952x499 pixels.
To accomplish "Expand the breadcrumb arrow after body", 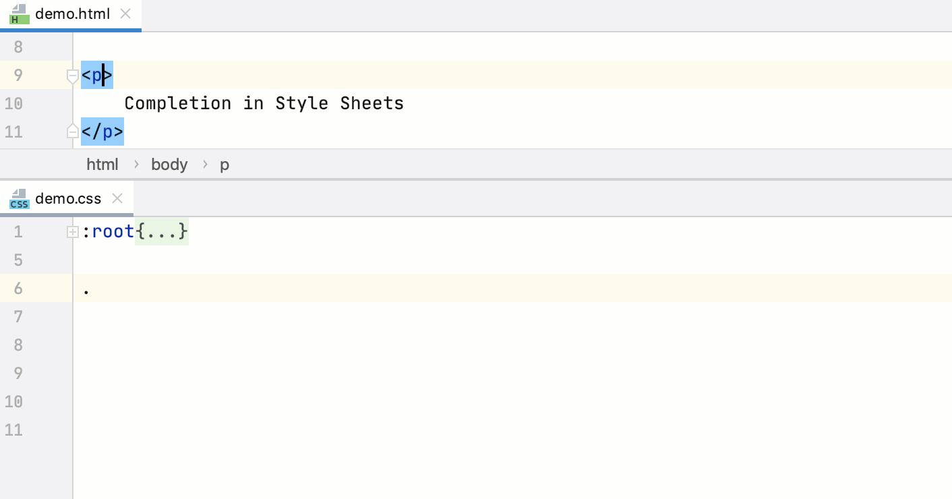I will click(204, 164).
